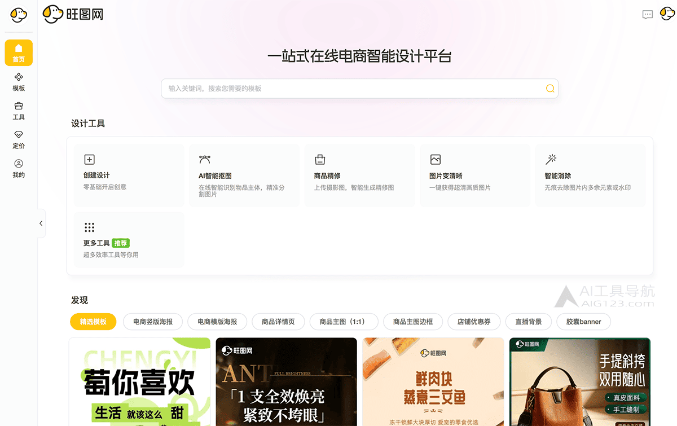Screen dimensions: 677x426
Task: Click the AI智能抠图 curve icon
Action: [x=205, y=160]
